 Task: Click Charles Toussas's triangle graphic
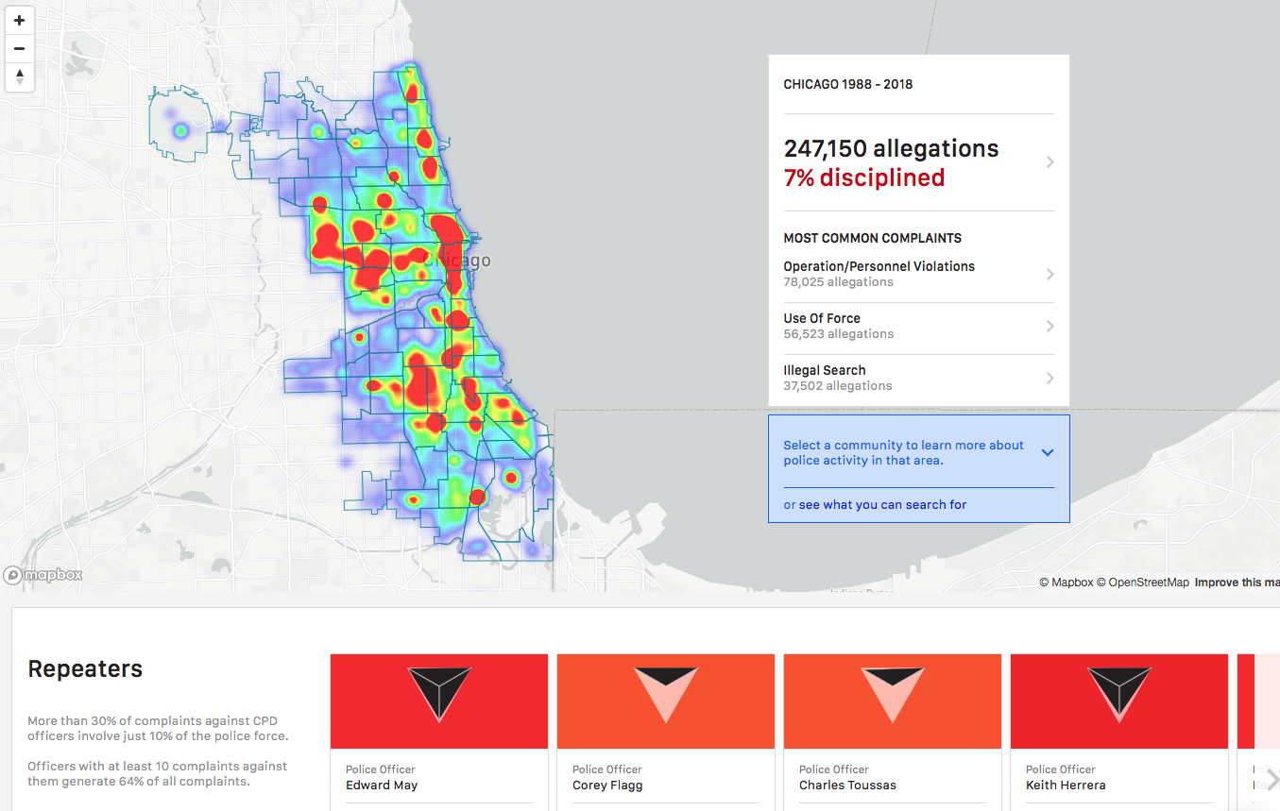pyautogui.click(x=892, y=694)
